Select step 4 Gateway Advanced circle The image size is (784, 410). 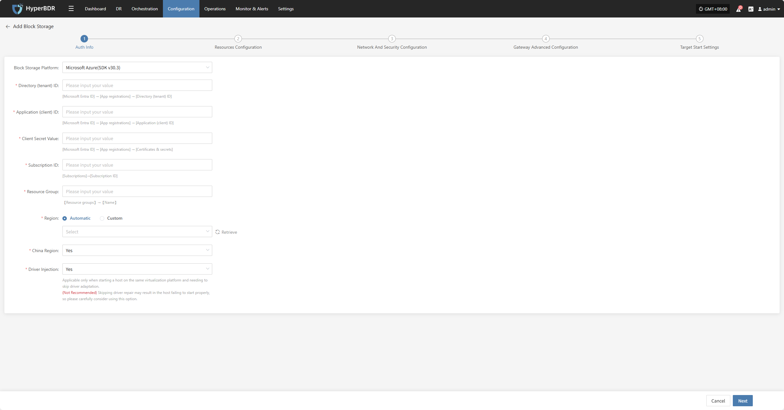tap(546, 39)
